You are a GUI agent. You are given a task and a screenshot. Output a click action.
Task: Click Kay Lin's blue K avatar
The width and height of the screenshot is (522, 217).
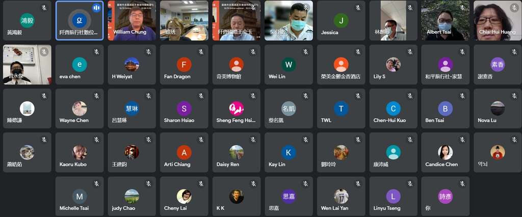(x=289, y=152)
